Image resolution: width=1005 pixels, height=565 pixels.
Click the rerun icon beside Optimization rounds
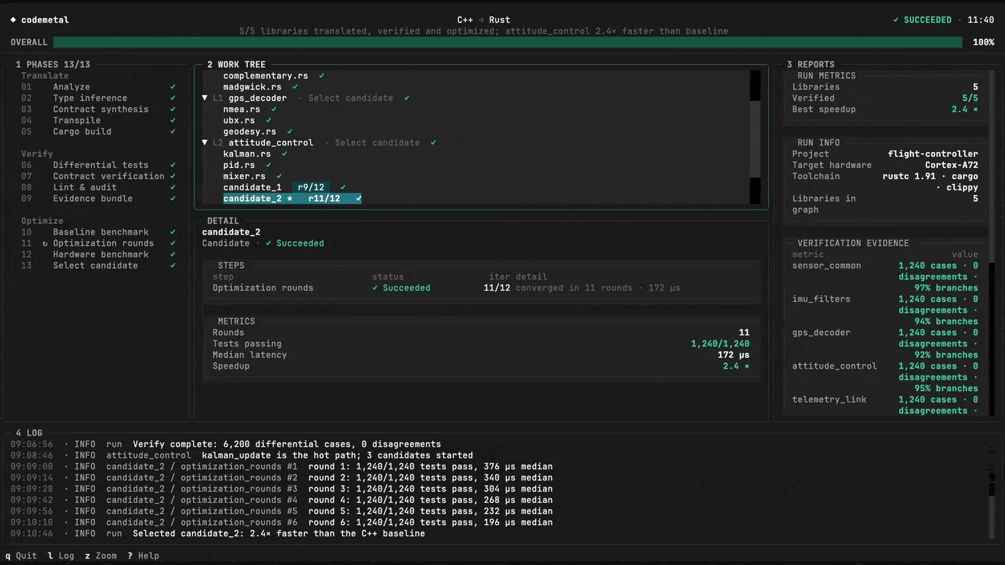pos(45,243)
